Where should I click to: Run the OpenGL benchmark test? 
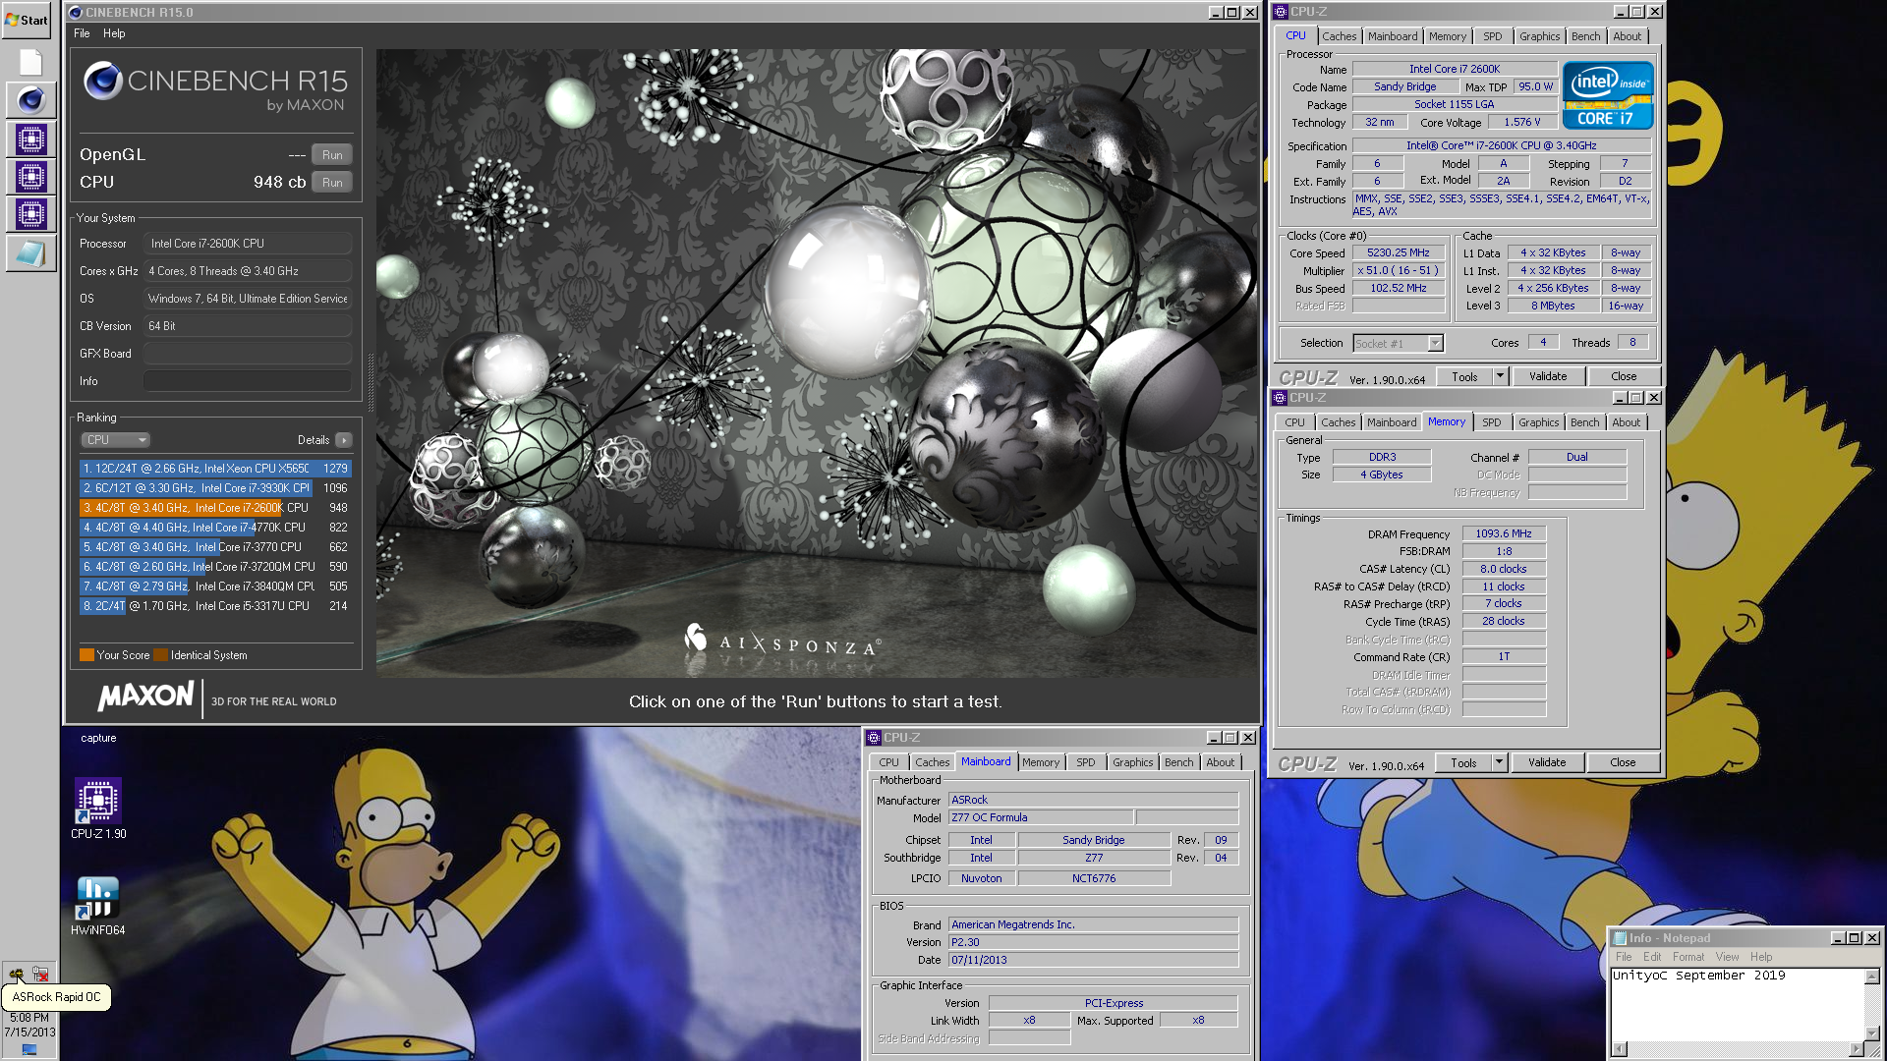[x=332, y=155]
